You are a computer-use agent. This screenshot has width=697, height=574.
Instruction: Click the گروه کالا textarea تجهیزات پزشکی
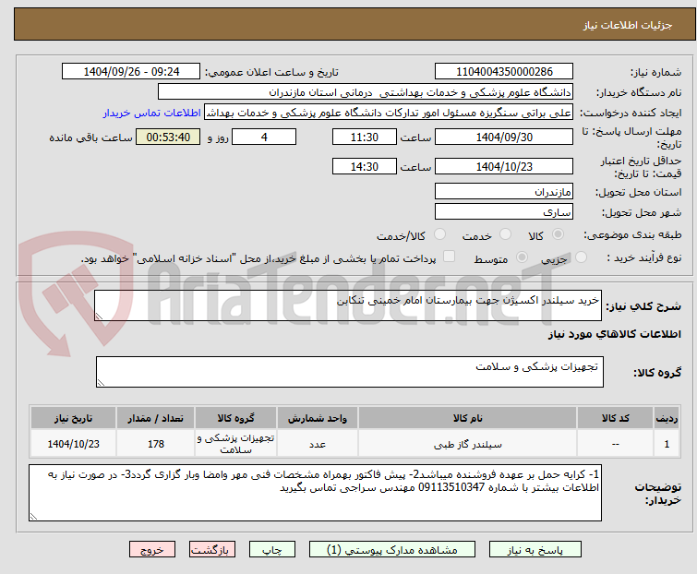pos(350,372)
